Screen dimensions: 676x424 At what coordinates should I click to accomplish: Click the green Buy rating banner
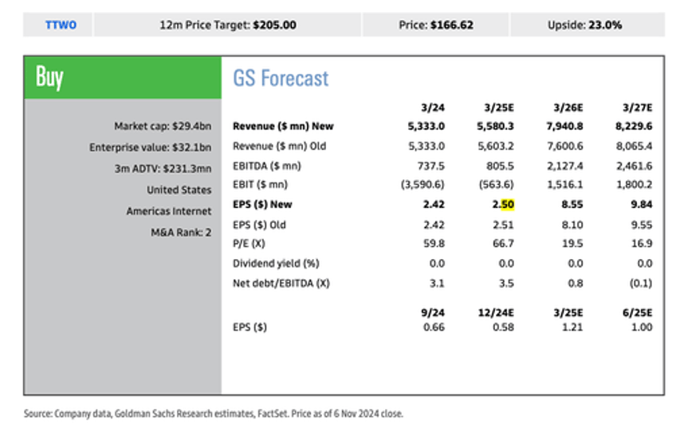[123, 77]
